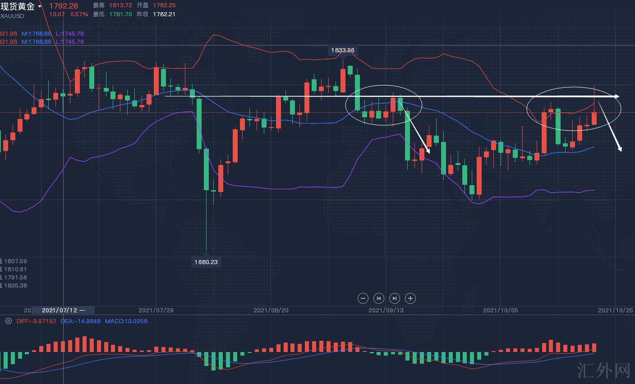The image size is (635, 384).
Task: Click the 最高 1813.72 high value
Action: point(120,5)
